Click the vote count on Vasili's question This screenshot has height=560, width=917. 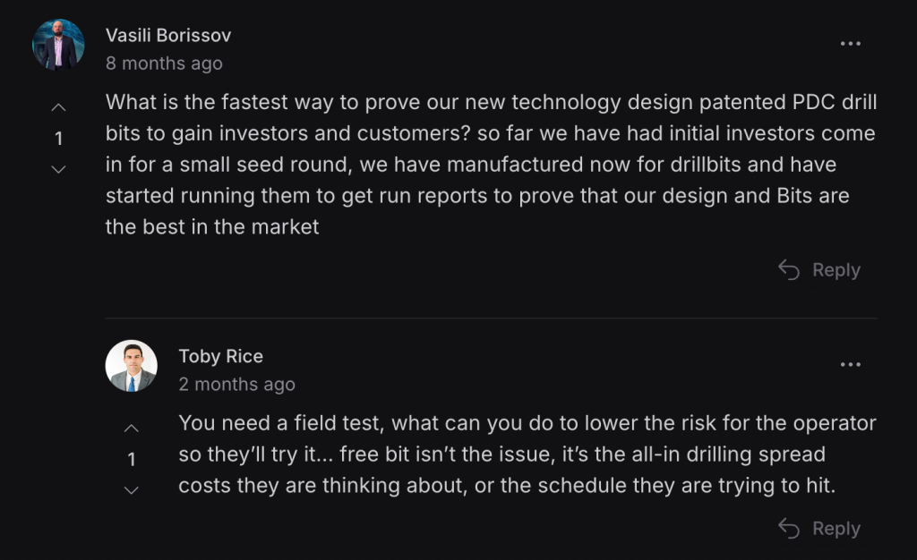coord(58,139)
